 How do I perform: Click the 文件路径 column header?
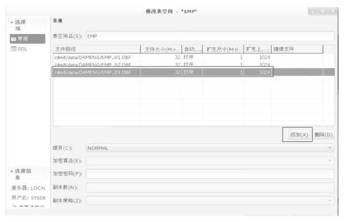coord(97,49)
